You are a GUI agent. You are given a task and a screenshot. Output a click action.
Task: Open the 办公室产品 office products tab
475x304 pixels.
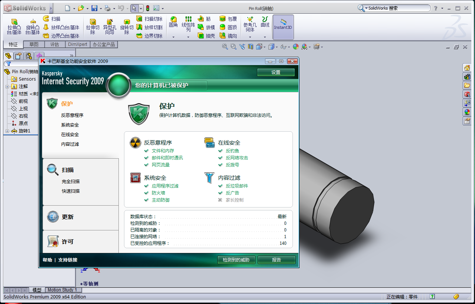(104, 44)
